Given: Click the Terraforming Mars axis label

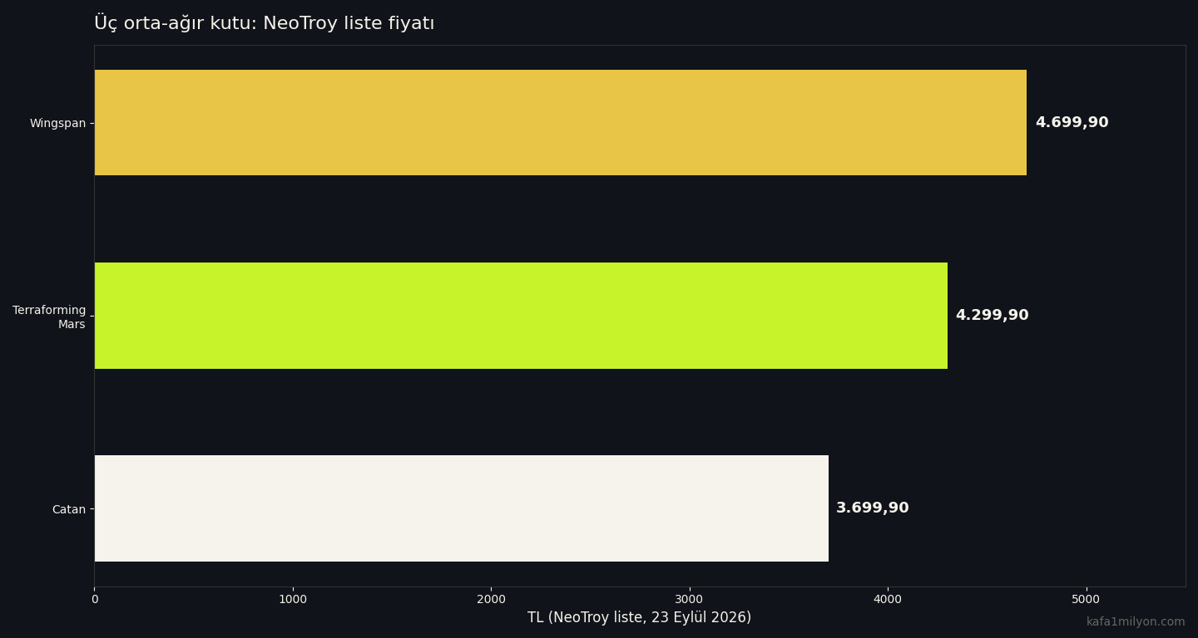Looking at the screenshot, I should 49,317.
